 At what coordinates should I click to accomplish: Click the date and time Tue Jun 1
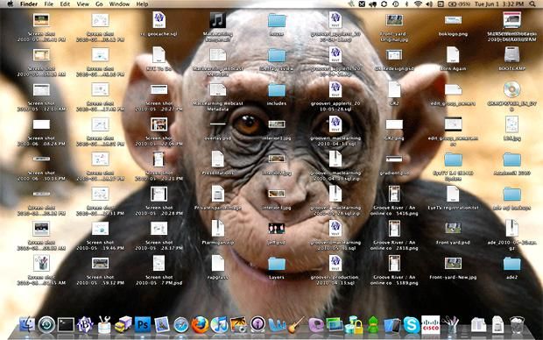pos(498,4)
